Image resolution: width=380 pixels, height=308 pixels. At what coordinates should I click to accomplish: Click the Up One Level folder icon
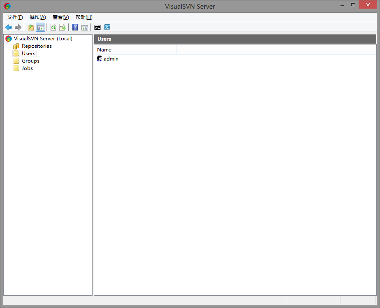[x=31, y=28]
